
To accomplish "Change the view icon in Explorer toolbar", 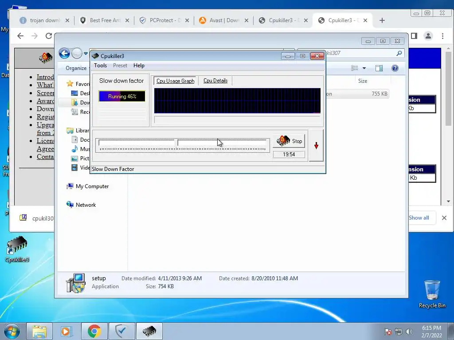I will click(354, 68).
